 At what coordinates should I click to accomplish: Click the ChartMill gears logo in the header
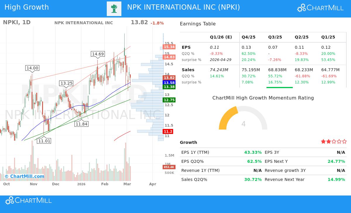[x=301, y=8]
